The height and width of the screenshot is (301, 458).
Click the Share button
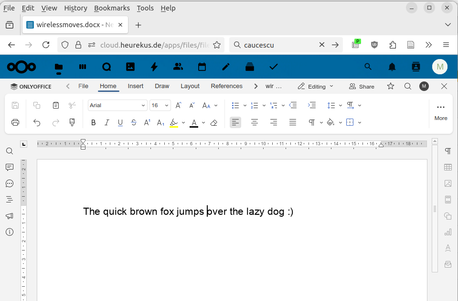tap(362, 86)
